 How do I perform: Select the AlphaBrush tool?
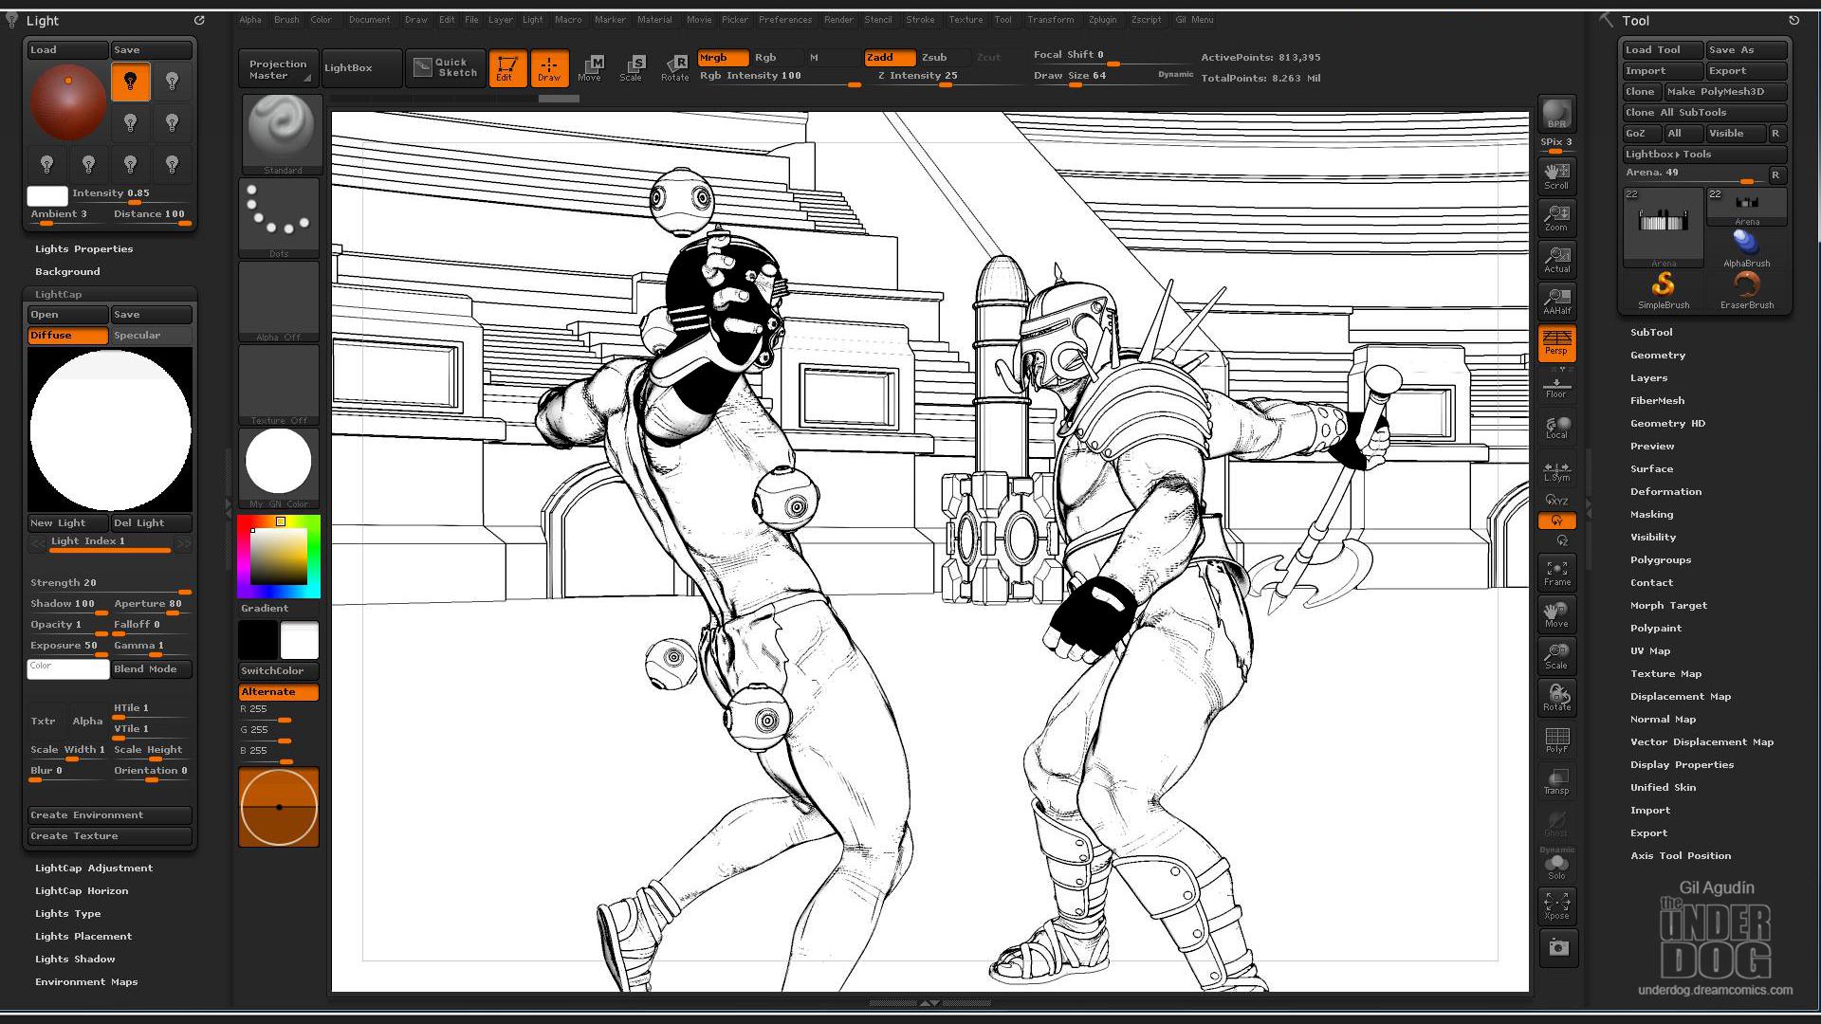[1746, 247]
